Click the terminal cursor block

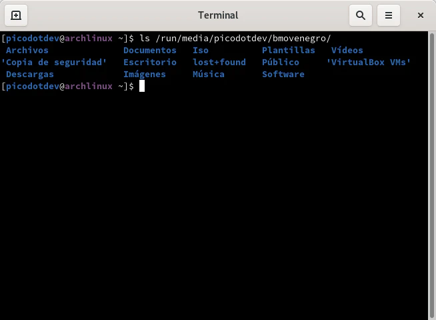[142, 86]
